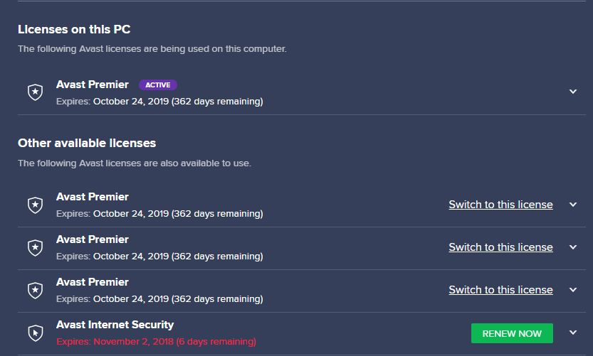
Task: Switch to the third available Avast Premier license
Action: tap(500, 290)
